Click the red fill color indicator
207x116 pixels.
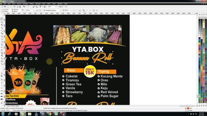[188, 108]
